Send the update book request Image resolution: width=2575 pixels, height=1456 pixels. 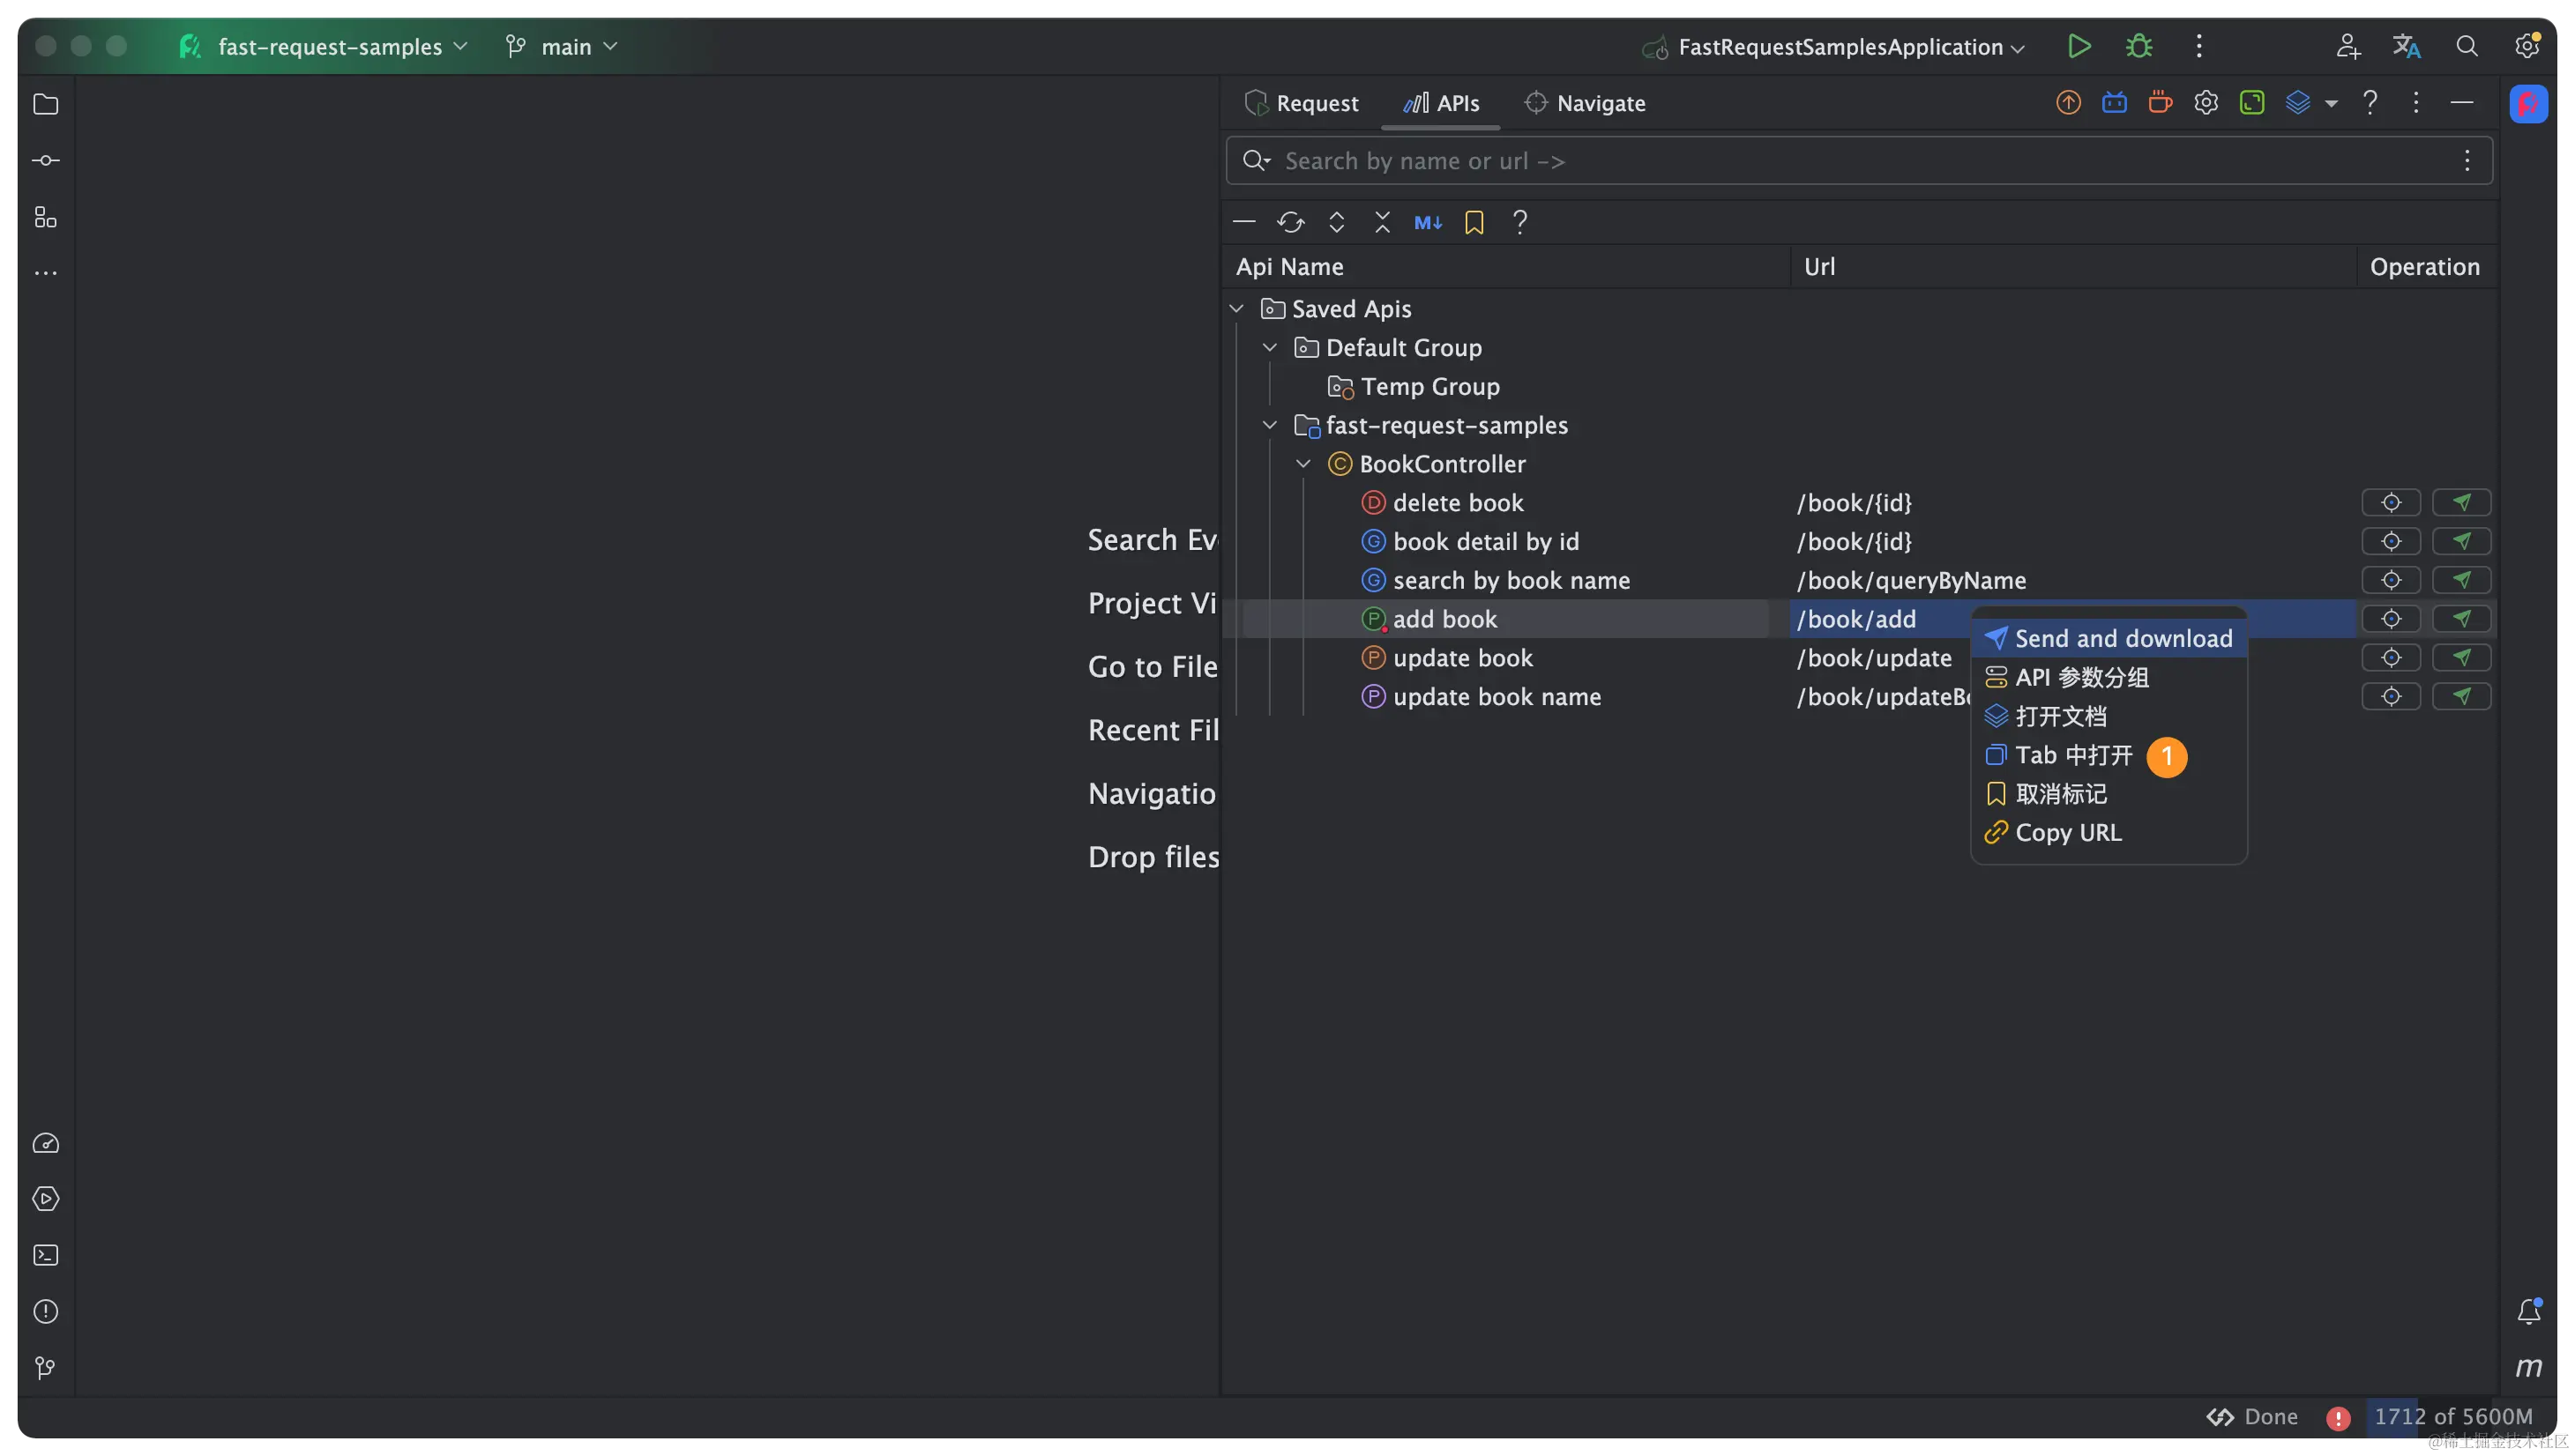pyautogui.click(x=2461, y=657)
